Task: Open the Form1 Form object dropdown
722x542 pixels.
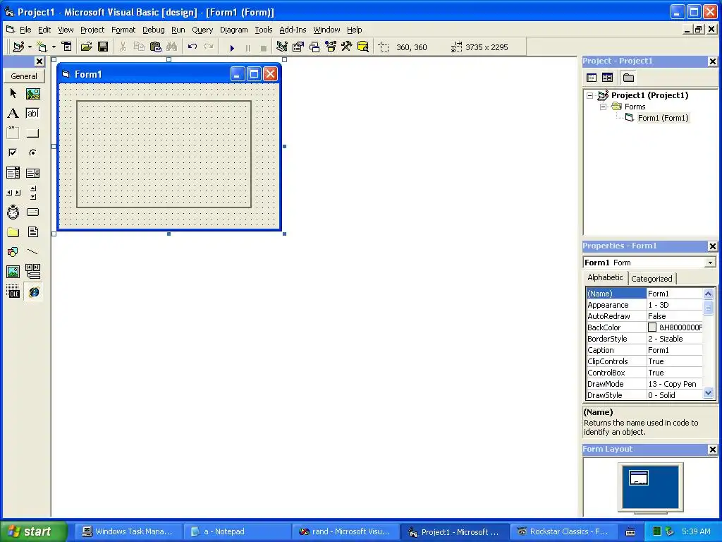Action: (x=710, y=263)
